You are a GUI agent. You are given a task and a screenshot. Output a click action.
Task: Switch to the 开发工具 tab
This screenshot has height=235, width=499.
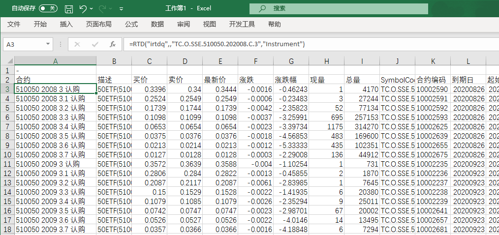pos(242,24)
